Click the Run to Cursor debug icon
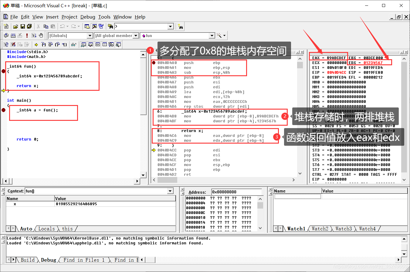 (x=65, y=44)
